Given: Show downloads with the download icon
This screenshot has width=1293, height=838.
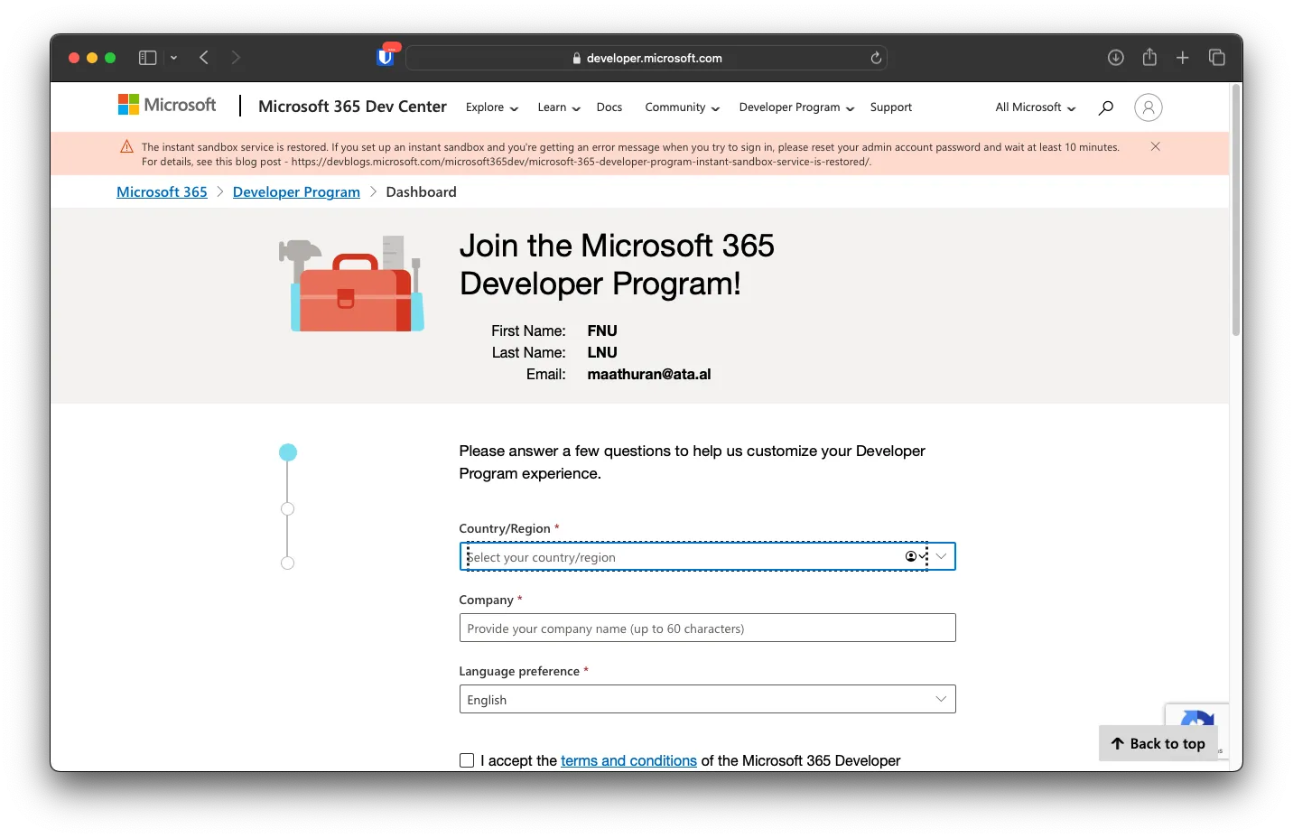Looking at the screenshot, I should 1116,58.
